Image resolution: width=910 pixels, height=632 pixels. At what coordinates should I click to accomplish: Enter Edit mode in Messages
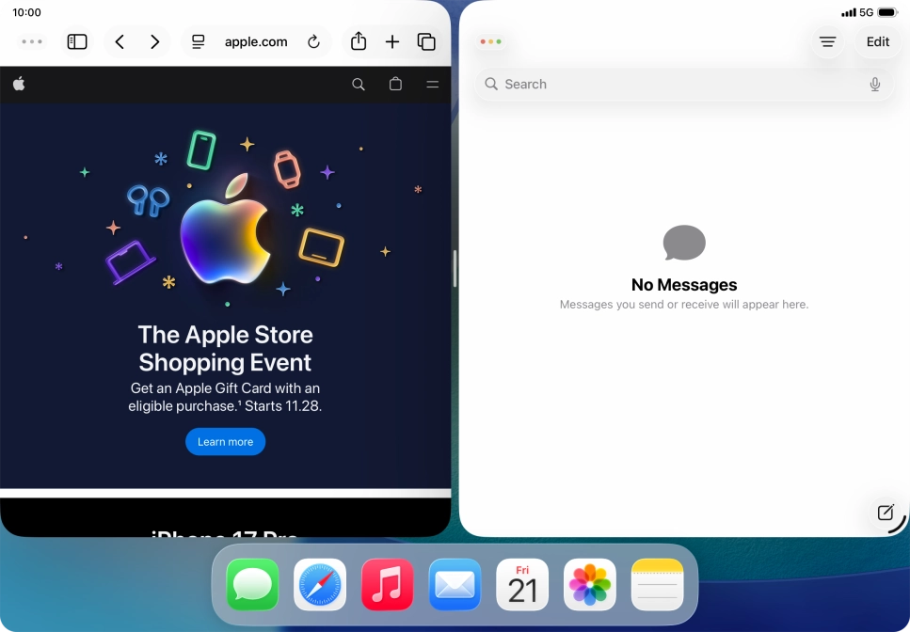pos(877,41)
